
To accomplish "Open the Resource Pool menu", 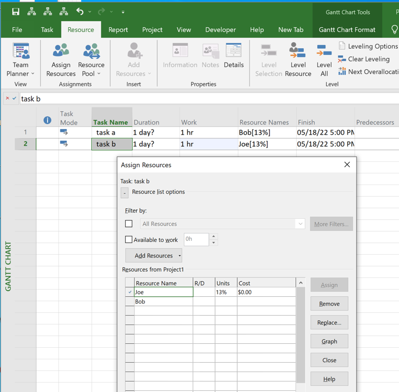I will pyautogui.click(x=91, y=60).
